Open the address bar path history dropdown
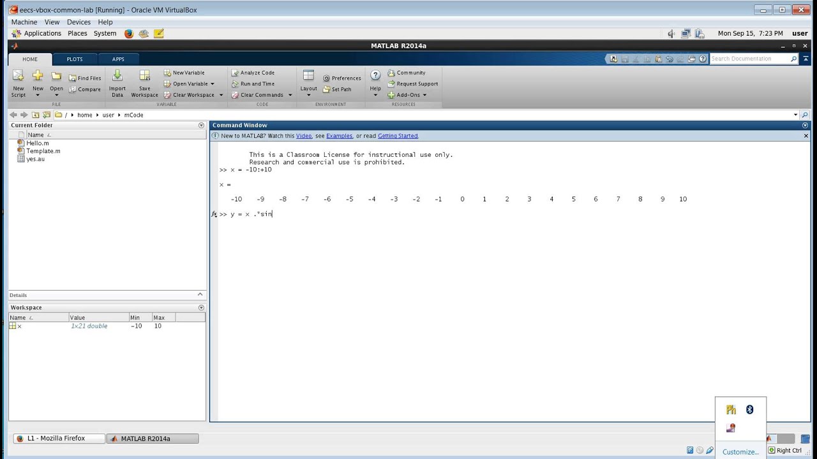Viewport: 817px width, 459px height. tap(795, 115)
